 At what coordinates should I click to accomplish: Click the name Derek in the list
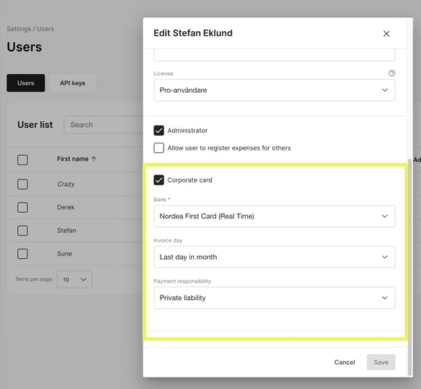[x=65, y=207]
